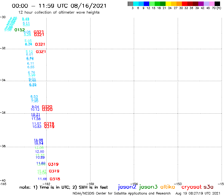Select the 9.04 wave height reading
This screenshot has height=196, width=224.
(35, 107)
